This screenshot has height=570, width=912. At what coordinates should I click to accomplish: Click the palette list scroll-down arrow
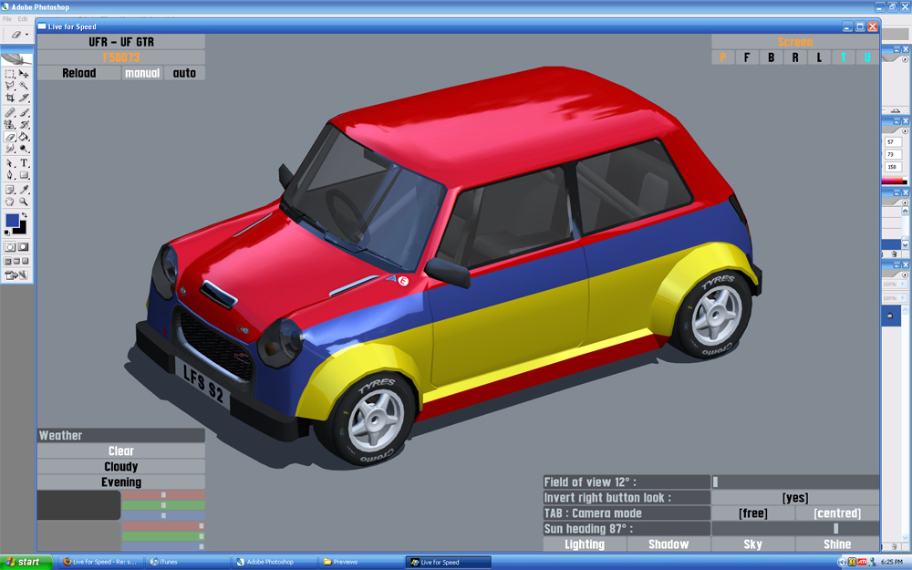pos(905,244)
